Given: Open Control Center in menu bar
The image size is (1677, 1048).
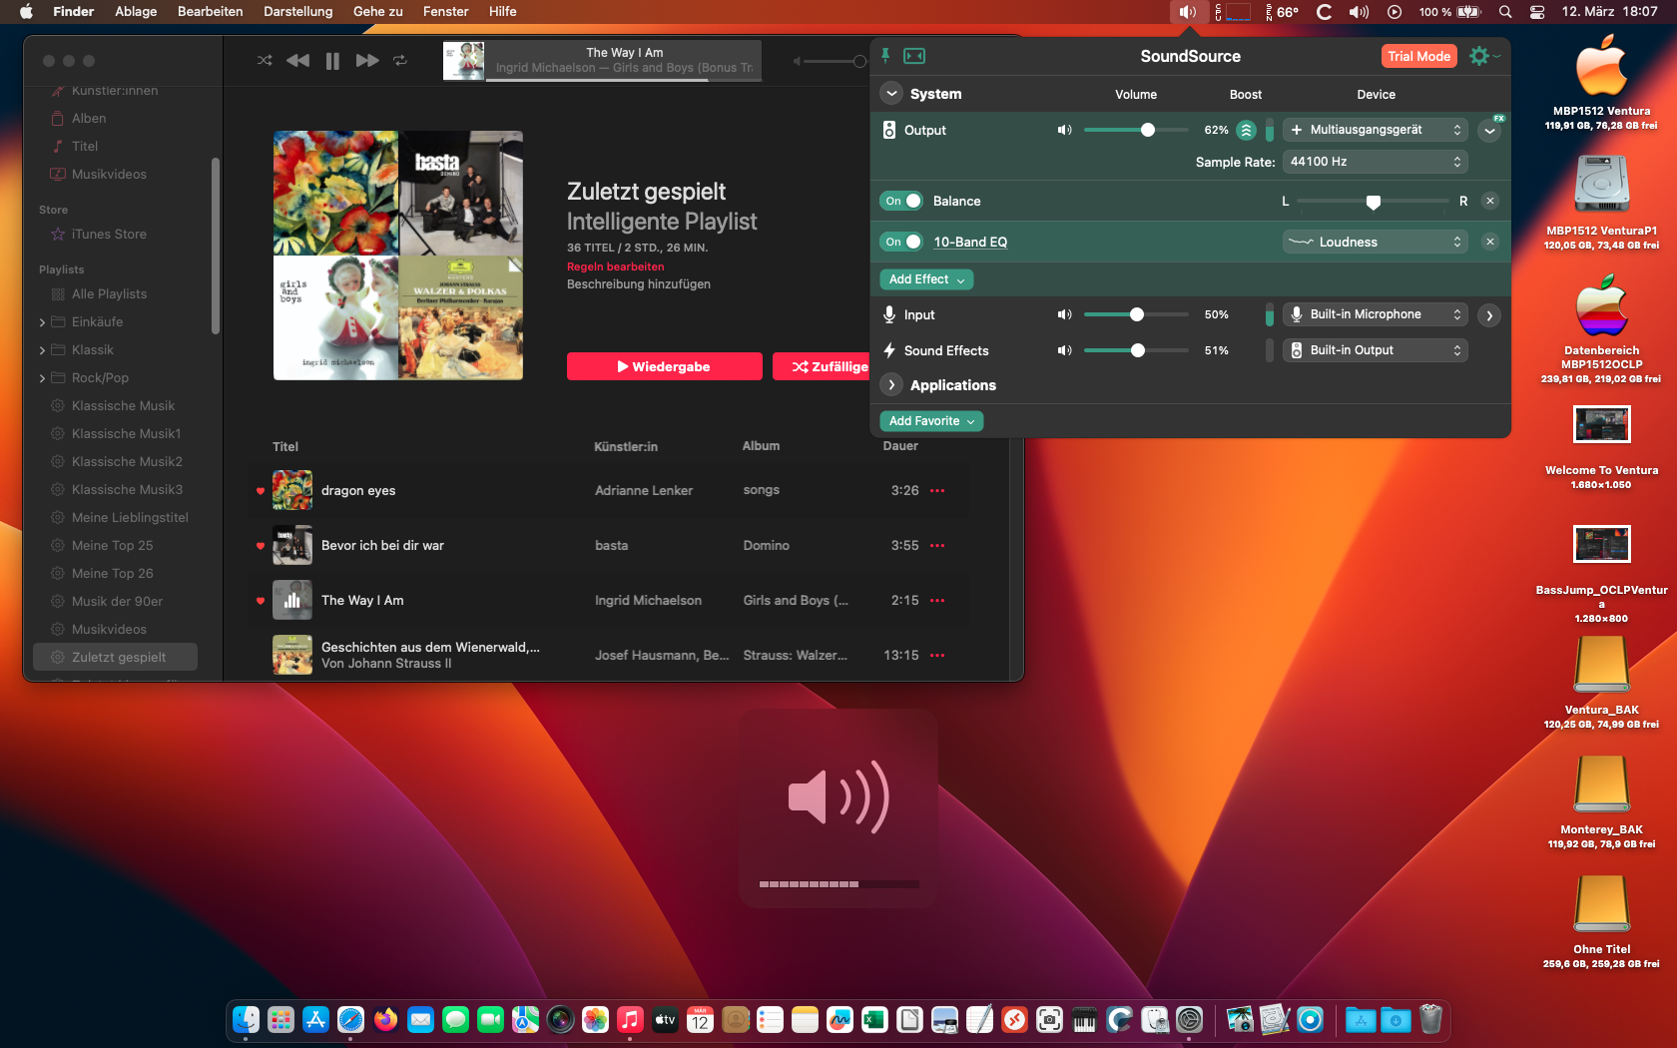Looking at the screenshot, I should click(1537, 12).
